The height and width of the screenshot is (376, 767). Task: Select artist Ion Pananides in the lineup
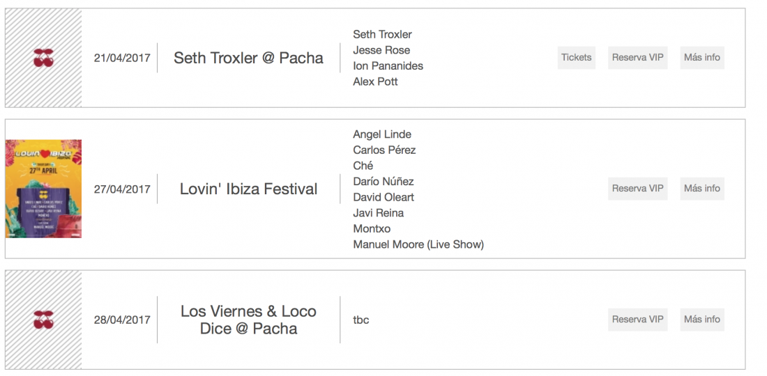(388, 66)
